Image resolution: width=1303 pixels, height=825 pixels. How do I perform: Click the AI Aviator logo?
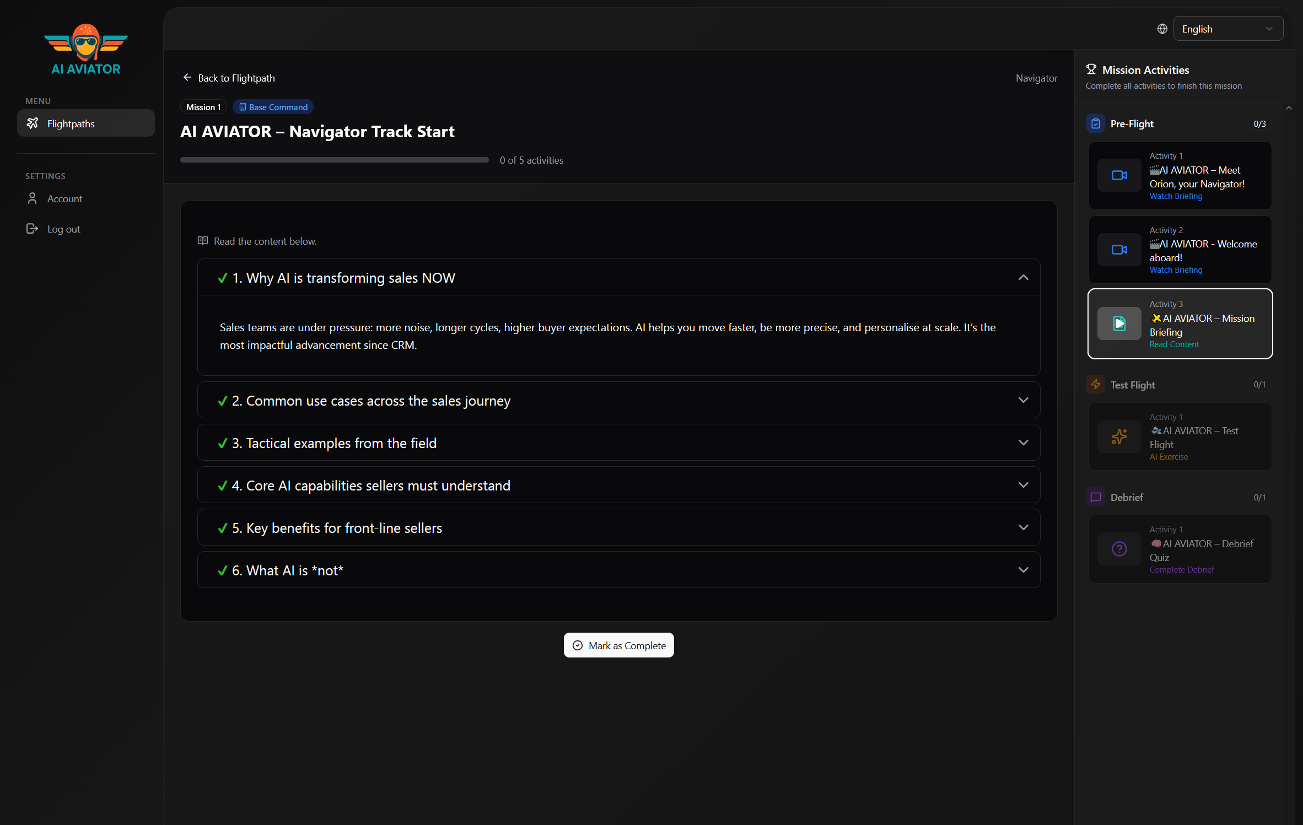86,50
